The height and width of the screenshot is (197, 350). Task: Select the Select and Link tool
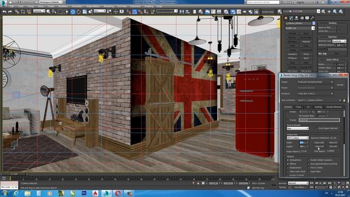click(17, 11)
